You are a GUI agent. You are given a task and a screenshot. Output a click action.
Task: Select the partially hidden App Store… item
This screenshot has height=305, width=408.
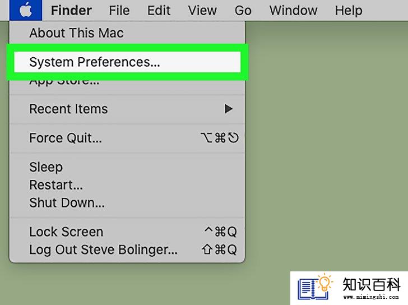click(127, 83)
